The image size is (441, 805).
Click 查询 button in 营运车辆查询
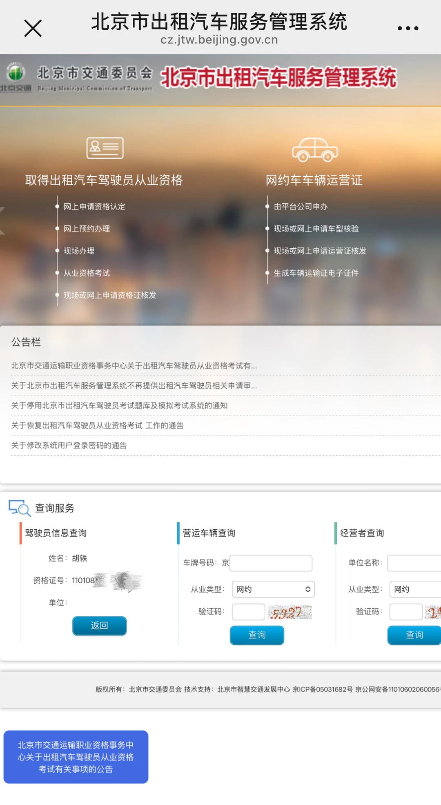257,635
